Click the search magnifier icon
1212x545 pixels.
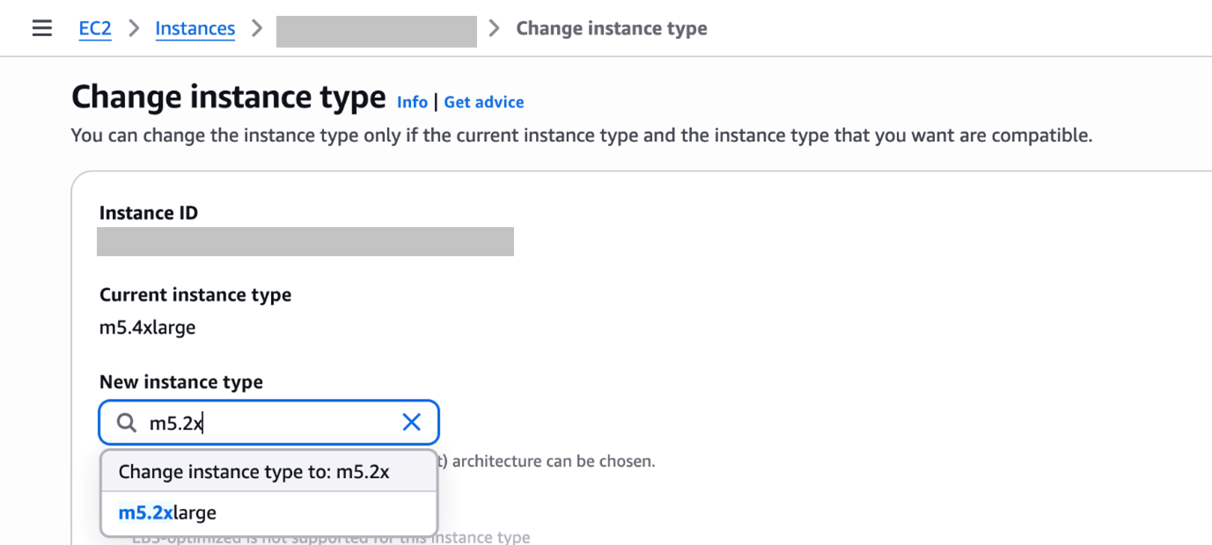coord(125,422)
